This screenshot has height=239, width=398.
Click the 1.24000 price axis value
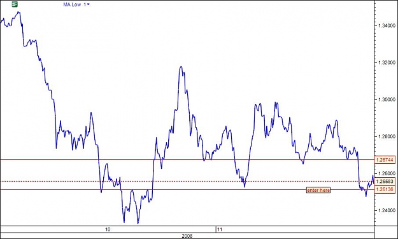387,210
